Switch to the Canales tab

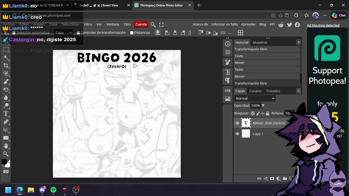coord(255,91)
